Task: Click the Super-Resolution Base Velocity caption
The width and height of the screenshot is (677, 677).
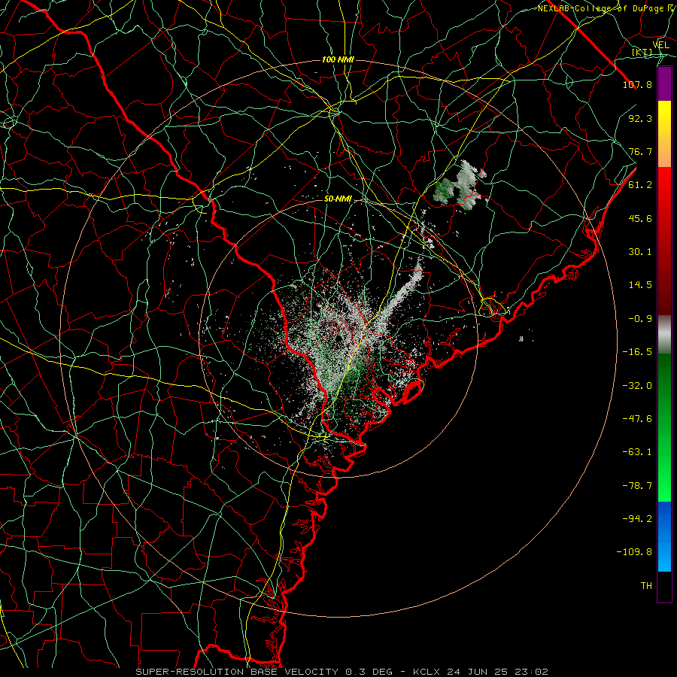Action: pos(342,672)
